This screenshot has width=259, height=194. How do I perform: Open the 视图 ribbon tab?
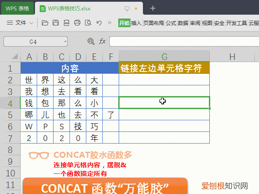[207, 23]
